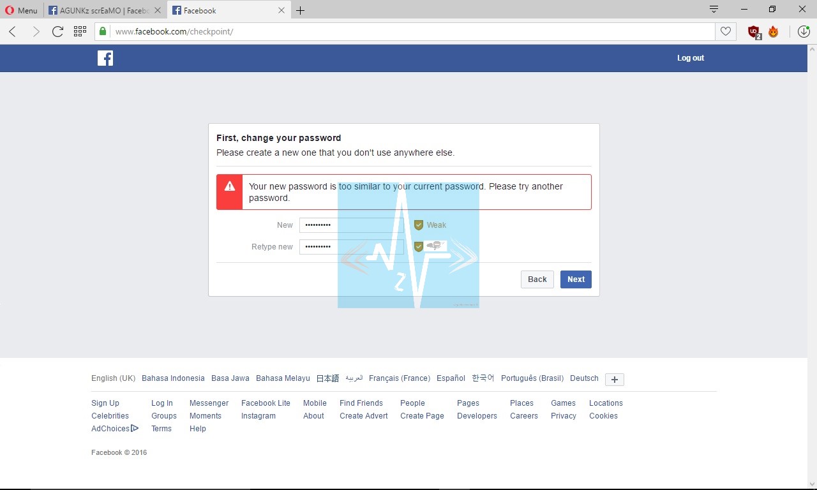Reload the page
This screenshot has height=490, width=817.
(57, 32)
